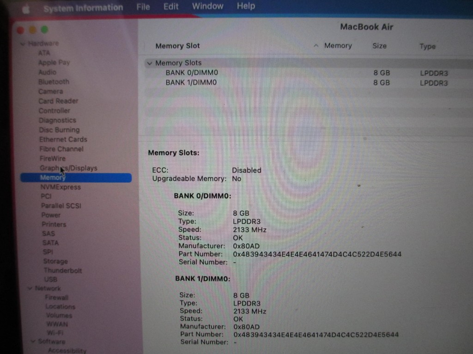
Task: Open the Apple menu
Action: [x=26, y=9]
